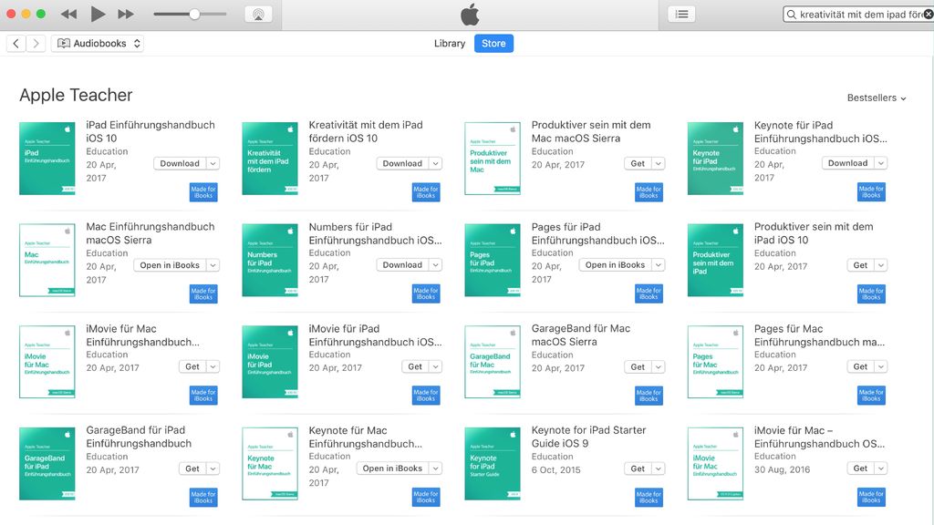Image resolution: width=934 pixels, height=525 pixels.
Task: Open Keynote for iPad Starter Guide cover
Action: 493,464
